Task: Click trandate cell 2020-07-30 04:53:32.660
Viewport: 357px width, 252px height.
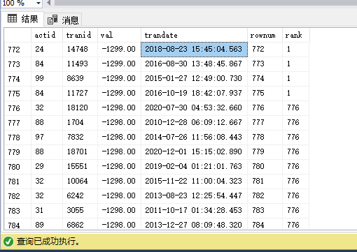Action: point(194,108)
